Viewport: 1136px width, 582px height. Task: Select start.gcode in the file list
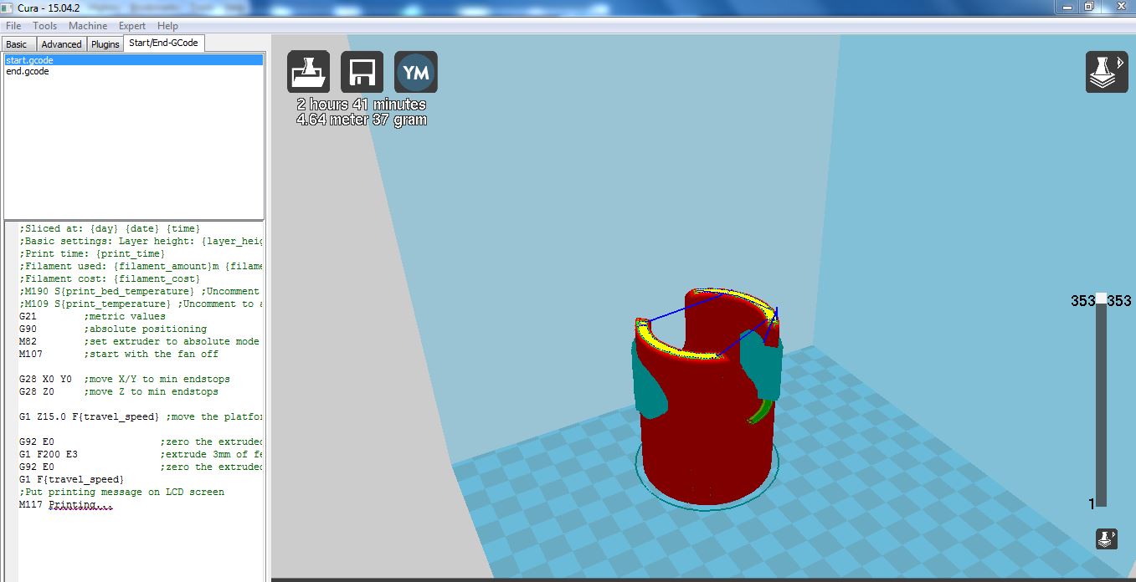tap(29, 60)
